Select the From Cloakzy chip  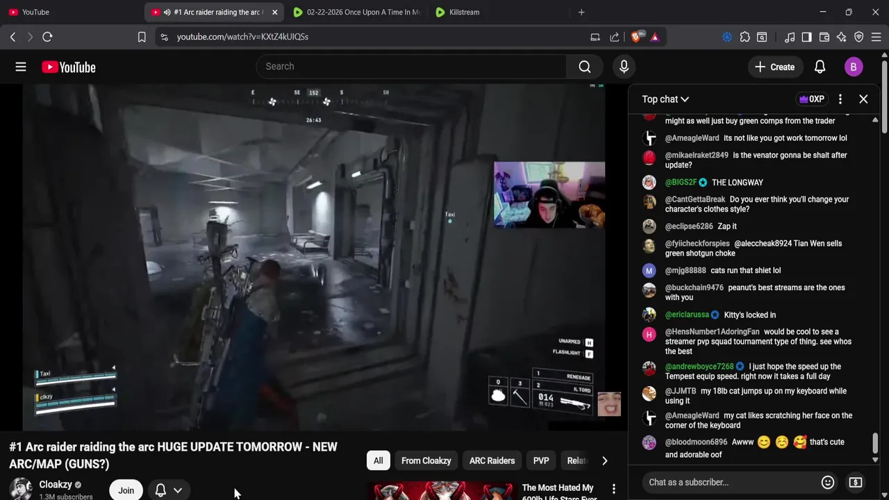click(x=426, y=460)
